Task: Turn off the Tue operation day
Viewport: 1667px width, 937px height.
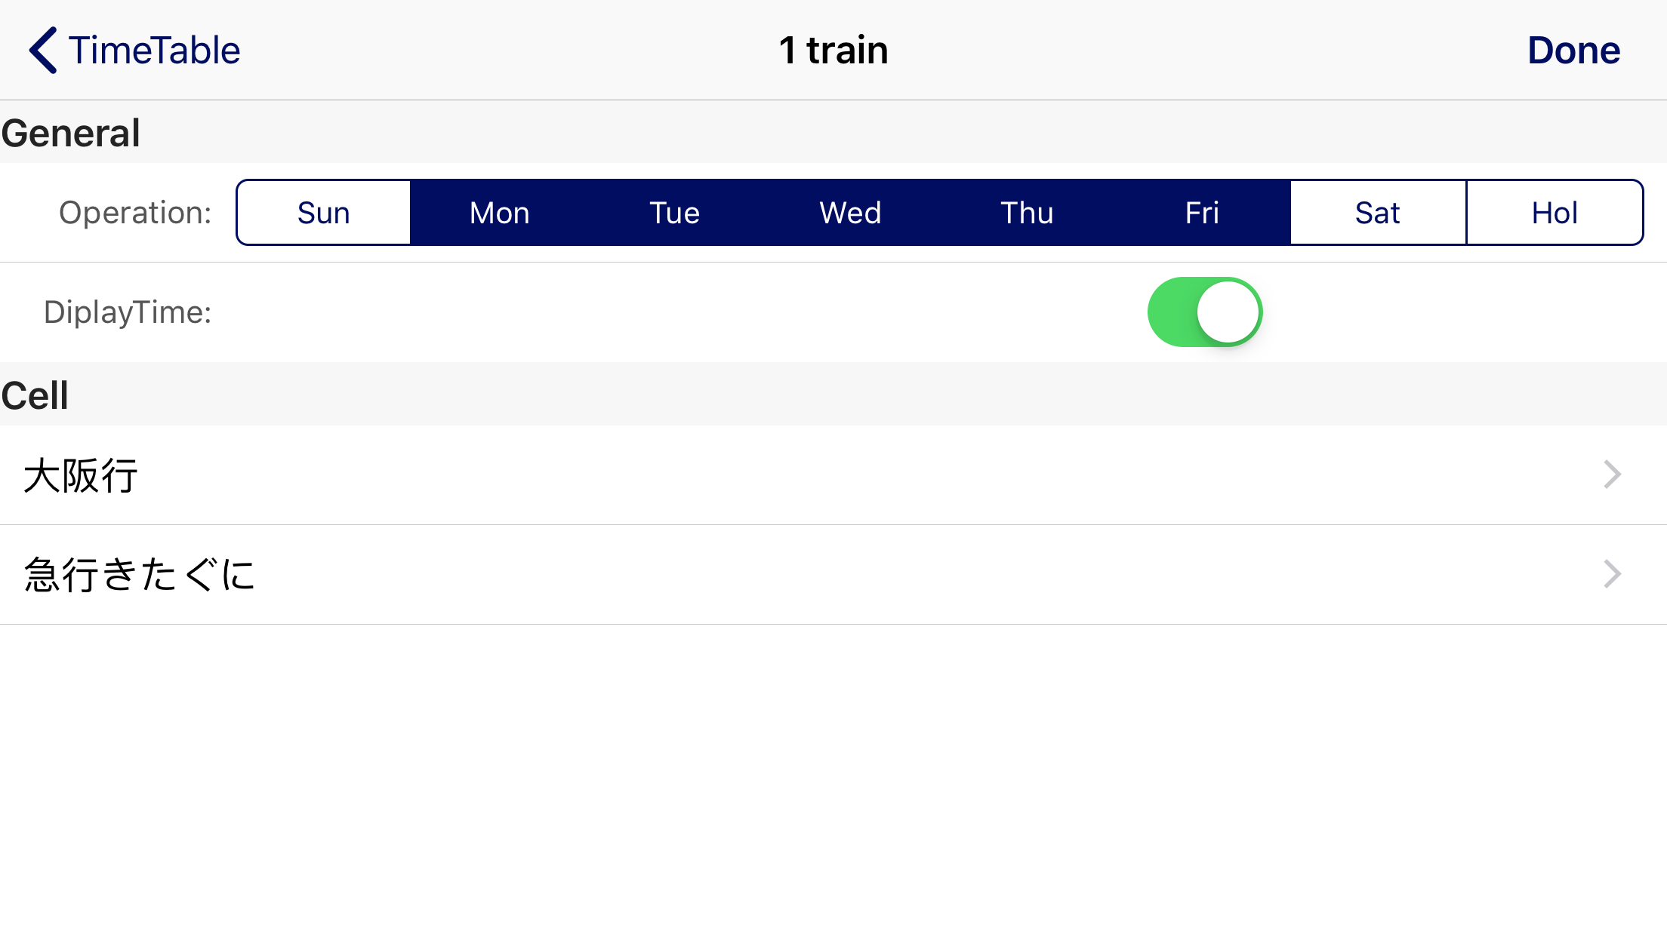Action: [675, 213]
